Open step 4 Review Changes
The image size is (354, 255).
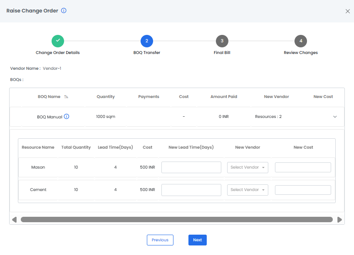(301, 41)
